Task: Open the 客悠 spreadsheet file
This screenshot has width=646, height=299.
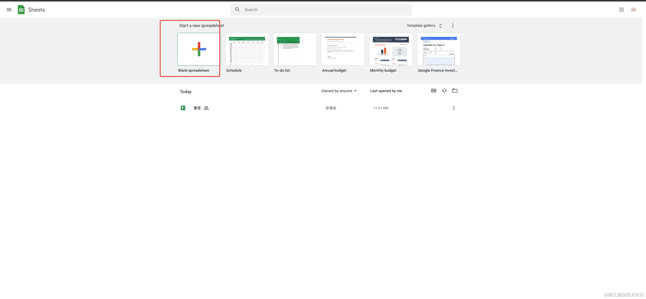Action: point(197,108)
